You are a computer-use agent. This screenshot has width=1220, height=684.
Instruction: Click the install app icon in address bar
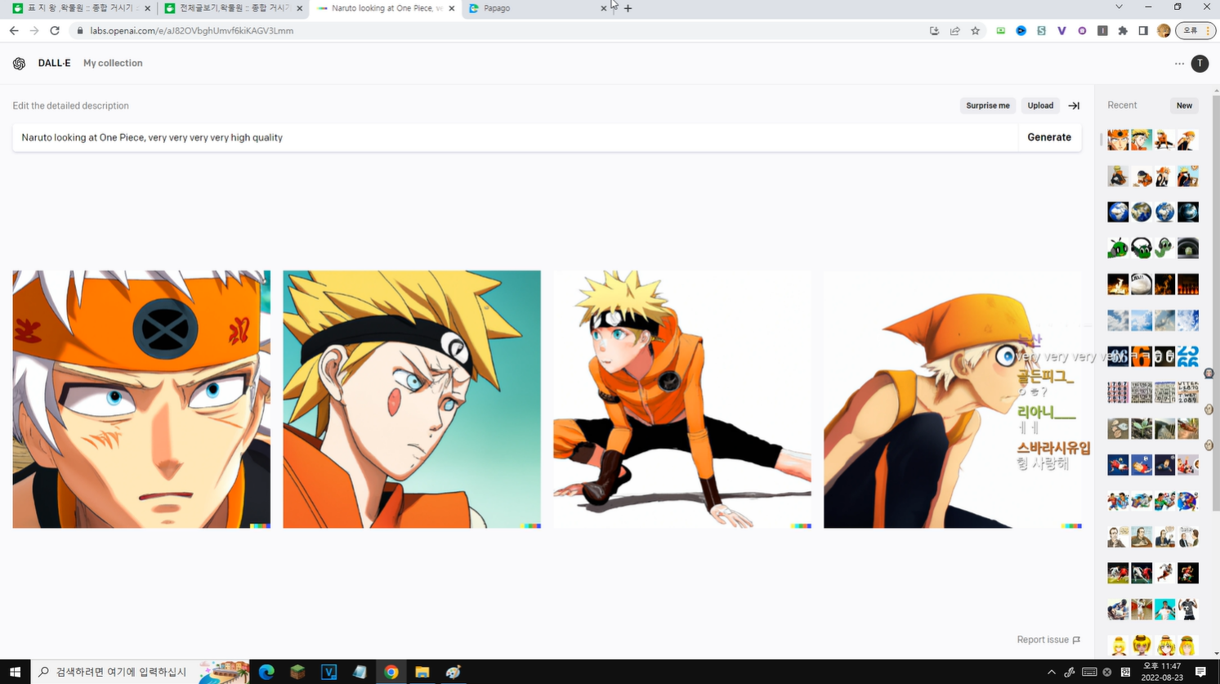coord(934,31)
